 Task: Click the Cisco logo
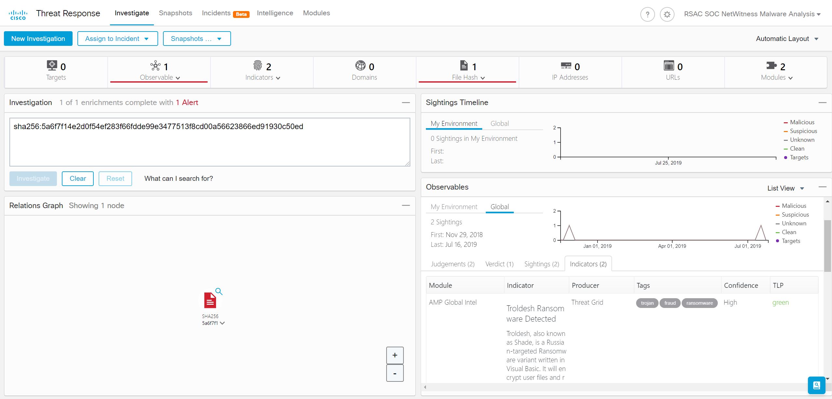click(x=18, y=14)
